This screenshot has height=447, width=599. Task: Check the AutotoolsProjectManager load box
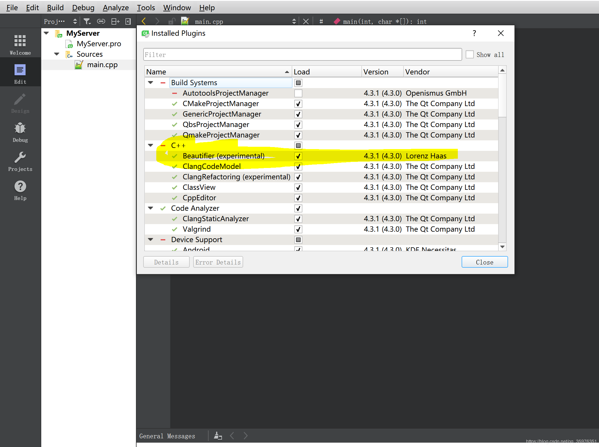tap(298, 93)
